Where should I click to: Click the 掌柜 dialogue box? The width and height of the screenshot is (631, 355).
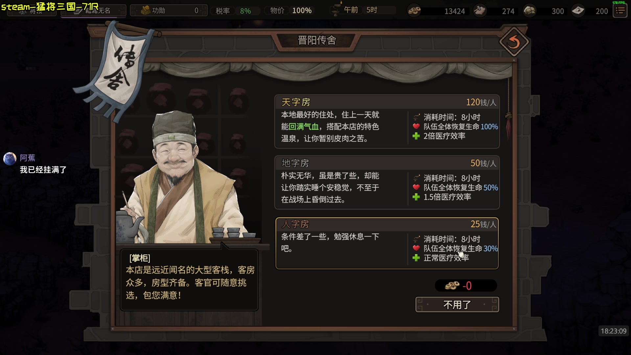(189, 279)
